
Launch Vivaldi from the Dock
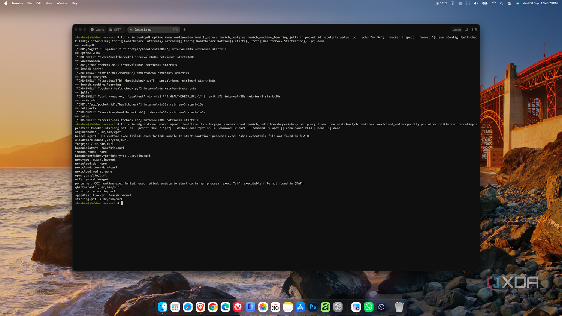[x=238, y=307]
